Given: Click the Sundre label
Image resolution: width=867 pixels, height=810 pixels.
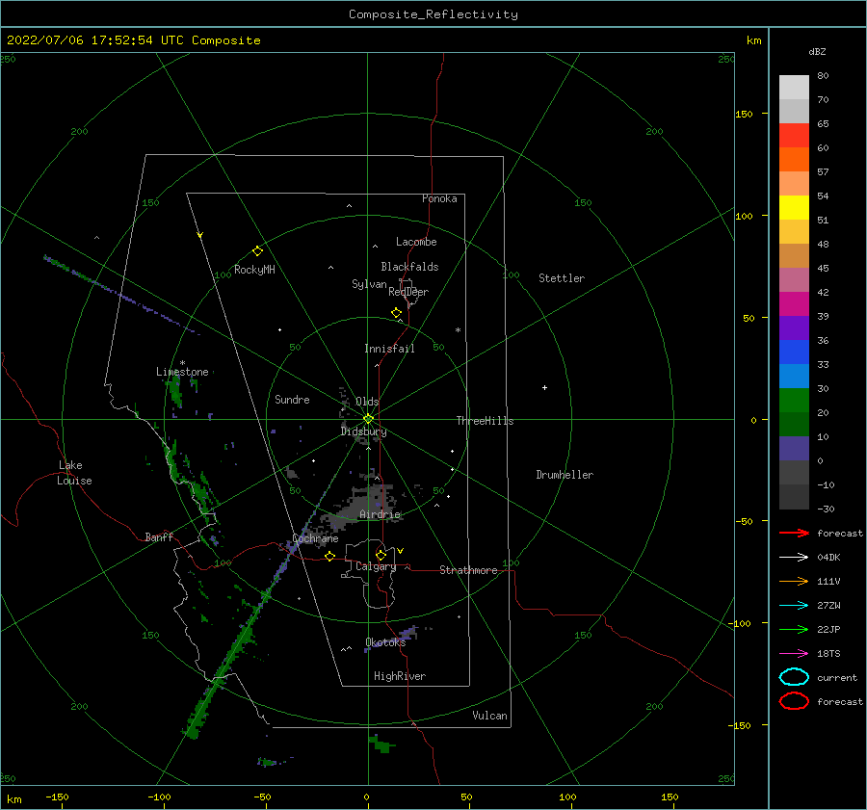Looking at the screenshot, I should (293, 399).
